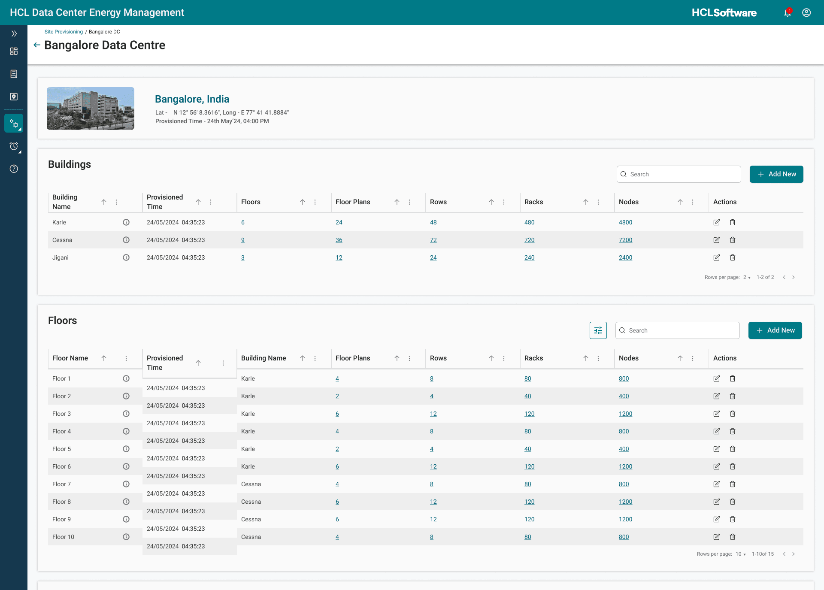Change Floors rows per page dropdown
Screen dimensions: 824x590
(x=740, y=554)
